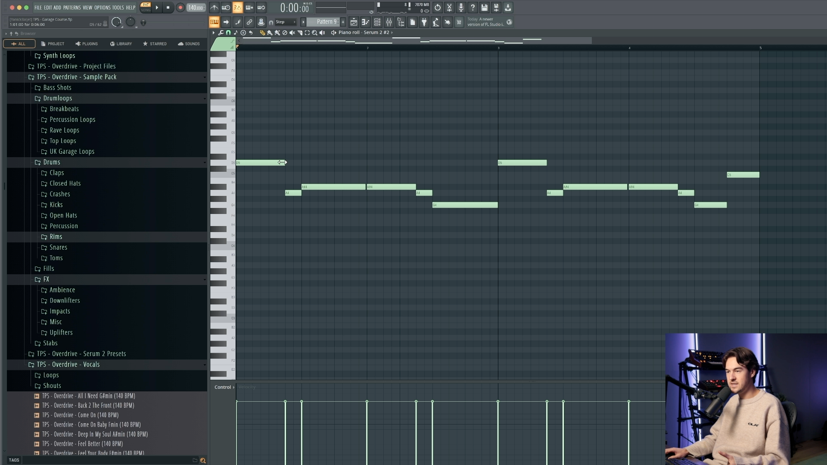Switch to the PLUGINS browser tab

pyautogui.click(x=87, y=43)
